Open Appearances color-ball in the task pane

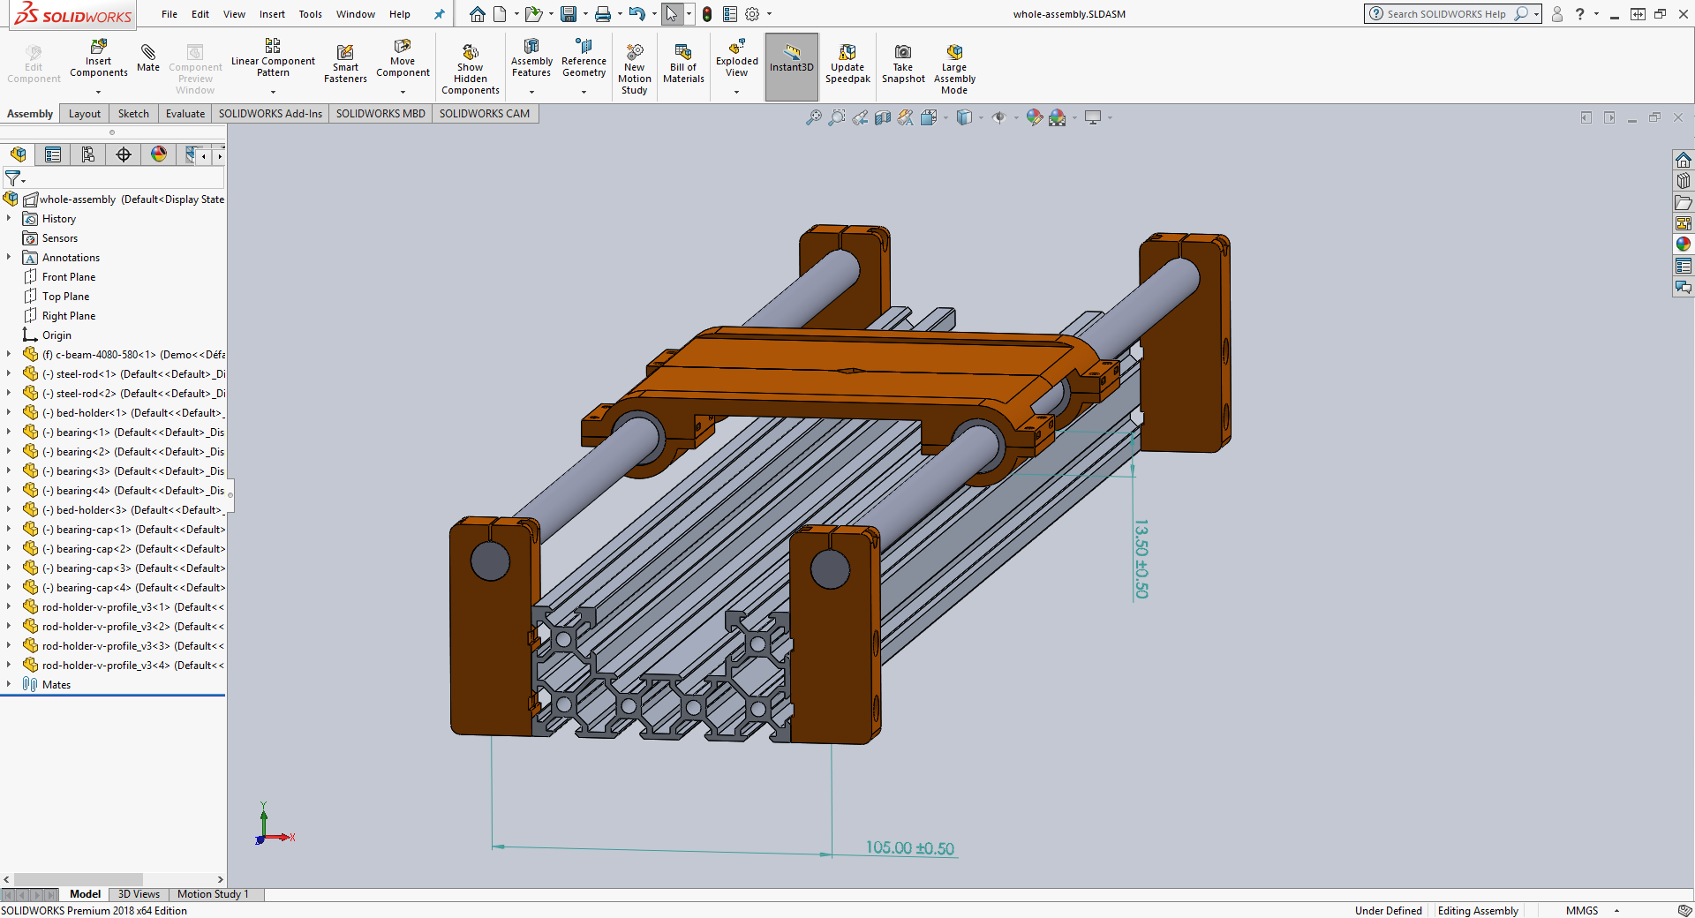1684,245
